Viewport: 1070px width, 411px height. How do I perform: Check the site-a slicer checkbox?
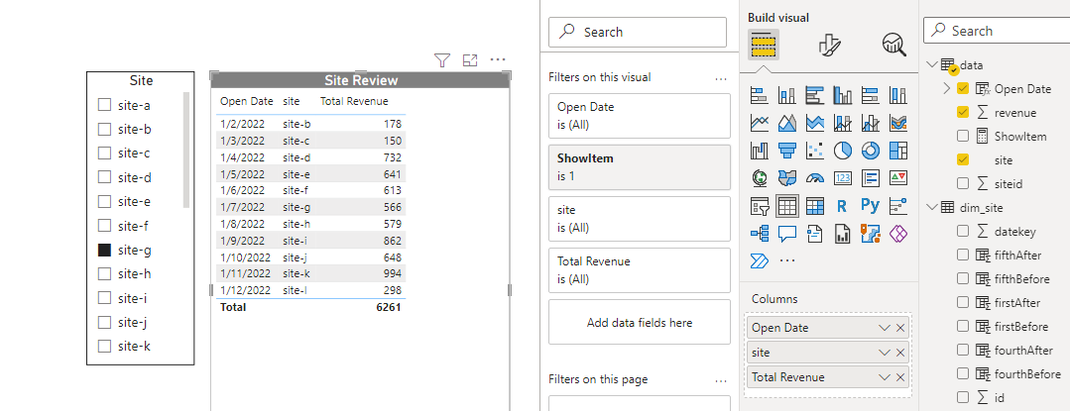pos(104,105)
